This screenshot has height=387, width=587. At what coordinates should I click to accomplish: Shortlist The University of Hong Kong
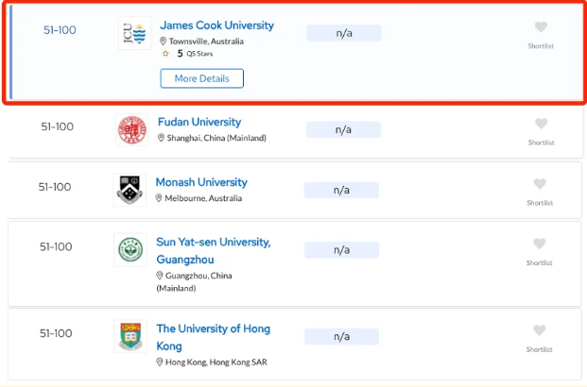click(x=540, y=330)
